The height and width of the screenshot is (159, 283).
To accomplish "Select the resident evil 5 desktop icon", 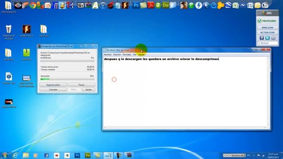I will [x=27, y=31].
